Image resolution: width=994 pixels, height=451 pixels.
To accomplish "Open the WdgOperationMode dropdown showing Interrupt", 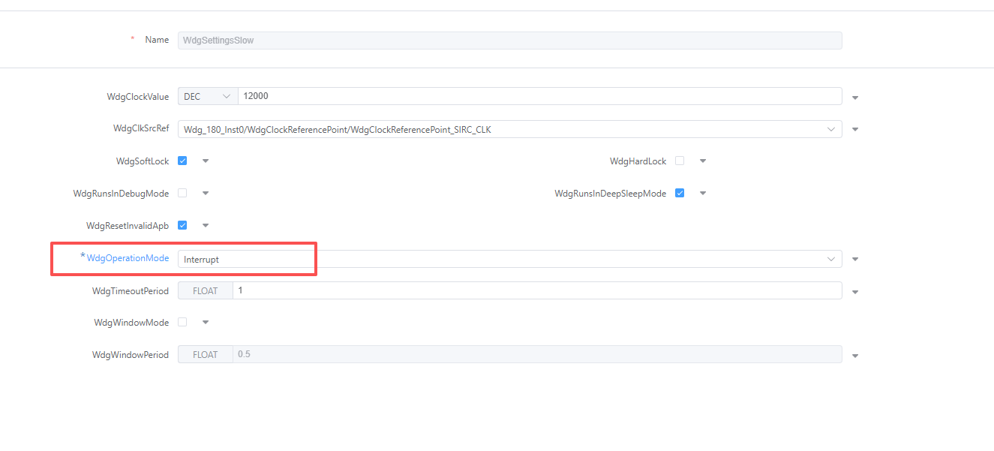I will pyautogui.click(x=509, y=259).
